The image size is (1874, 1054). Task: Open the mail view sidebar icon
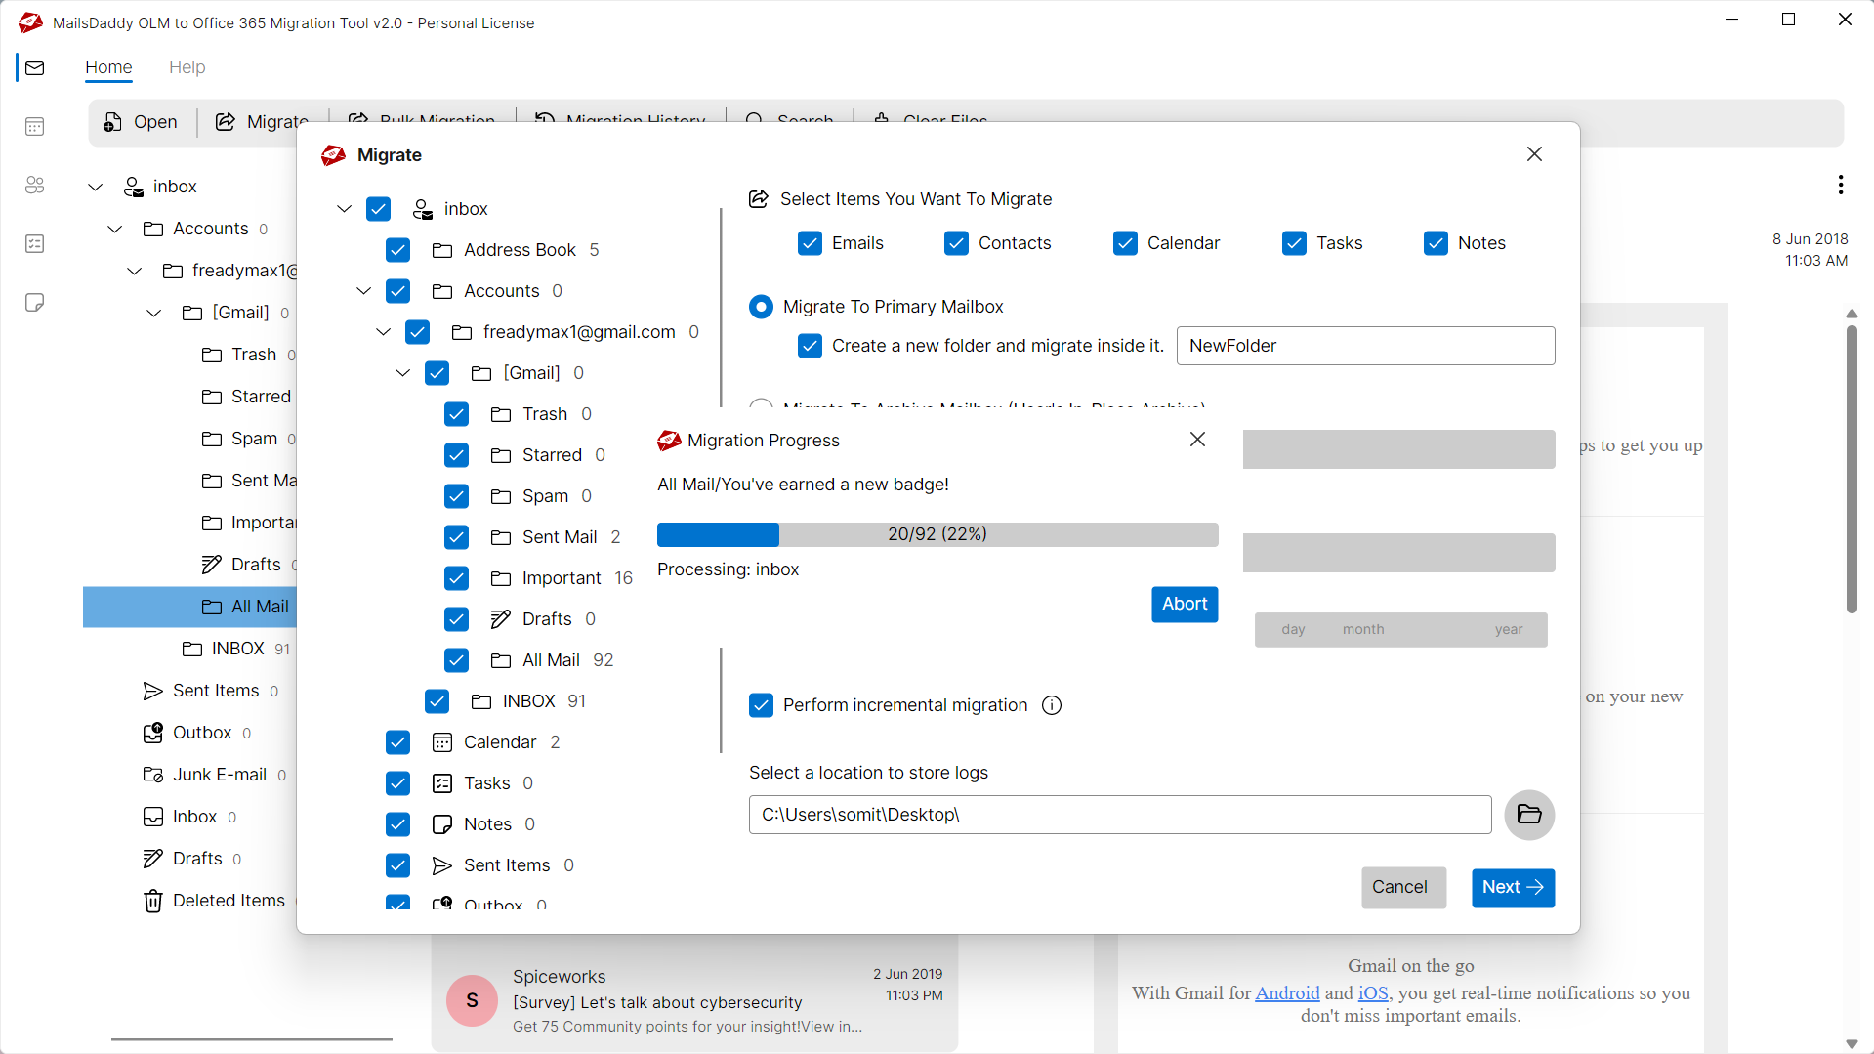35,67
